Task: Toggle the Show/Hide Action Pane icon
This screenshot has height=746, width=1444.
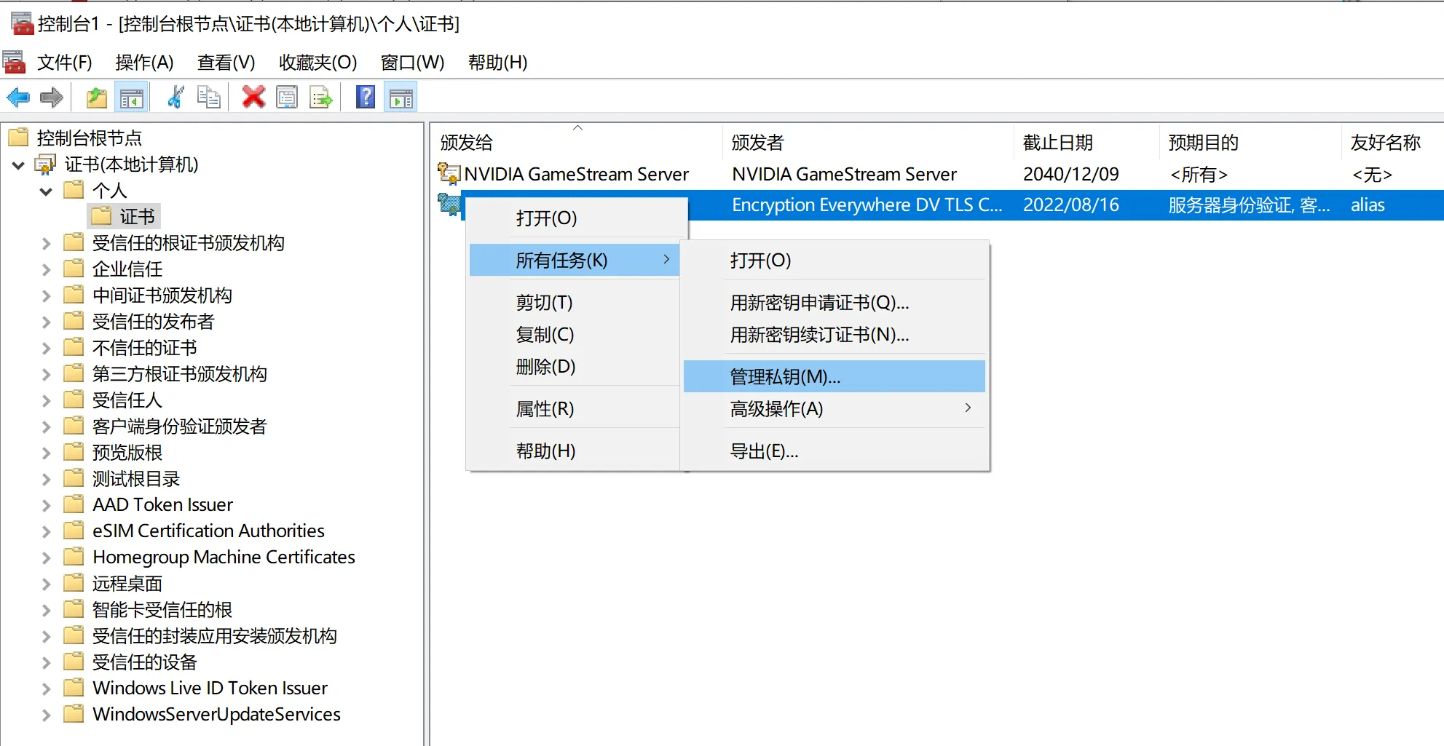Action: [401, 98]
